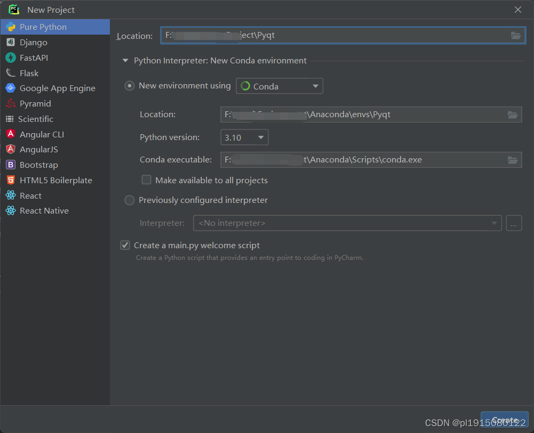This screenshot has width=534, height=433.
Task: Uncheck Create a main.py welcome script
Action: (x=125, y=245)
